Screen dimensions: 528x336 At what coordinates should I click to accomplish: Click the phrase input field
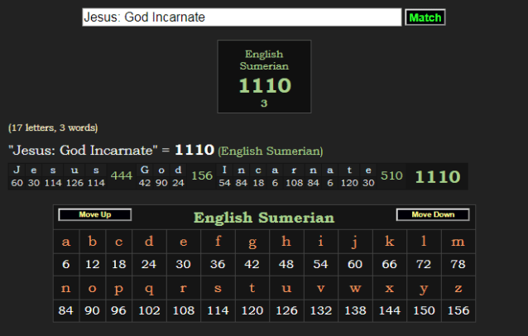[x=241, y=17]
